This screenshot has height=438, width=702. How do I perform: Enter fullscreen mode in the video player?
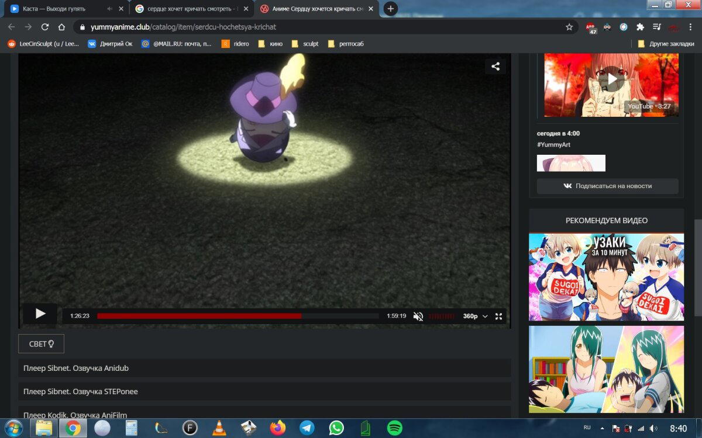(x=498, y=316)
